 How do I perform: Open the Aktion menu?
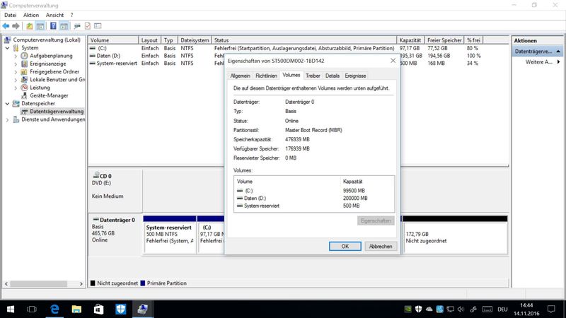click(31, 15)
